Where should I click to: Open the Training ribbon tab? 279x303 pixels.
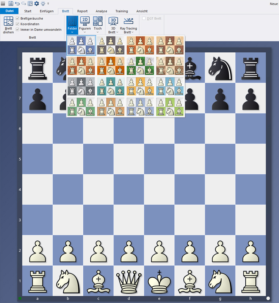click(x=121, y=11)
